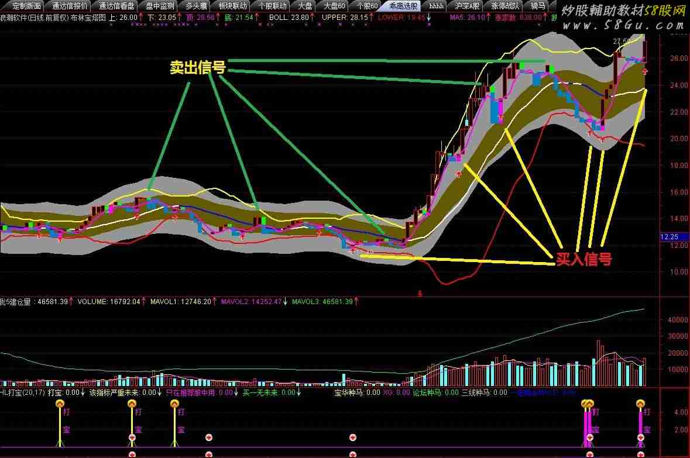Open the 板块联动 tab
Viewport: 690px width, 458px height.
tap(232, 6)
